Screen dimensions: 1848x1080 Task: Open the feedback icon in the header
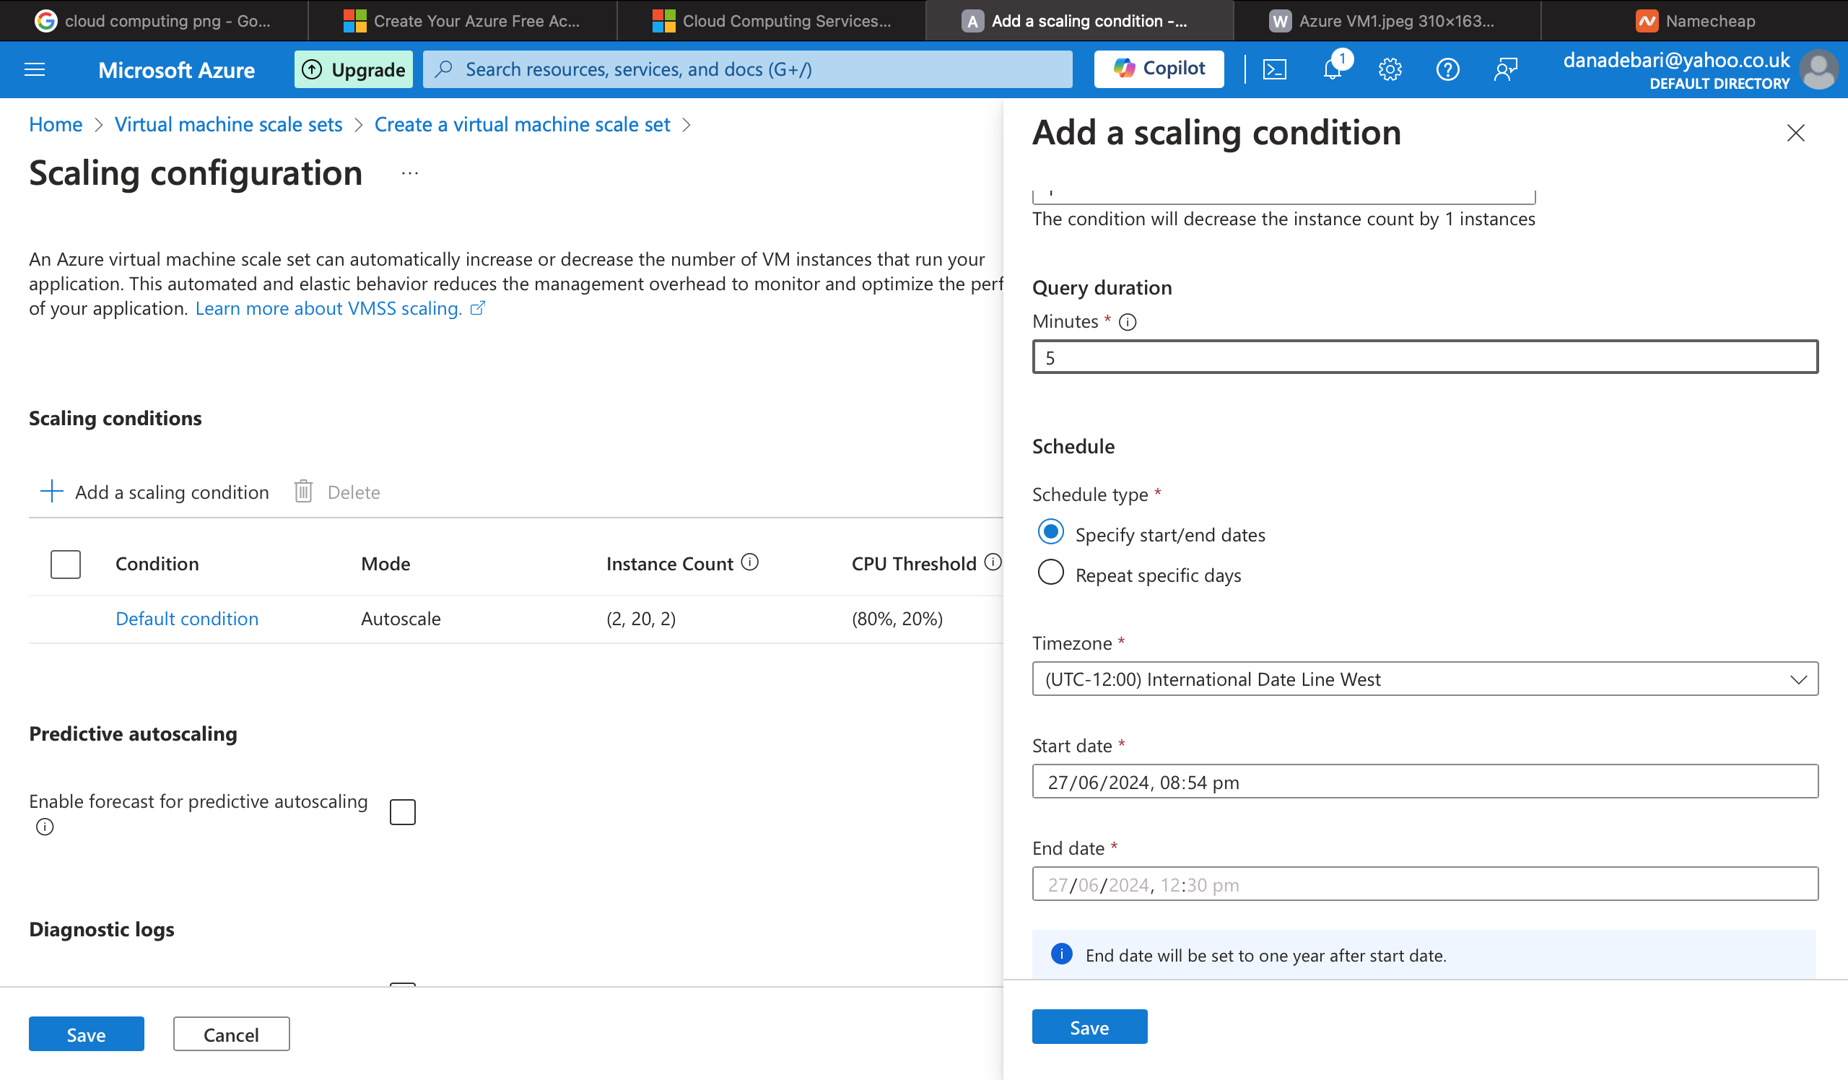click(x=1505, y=69)
